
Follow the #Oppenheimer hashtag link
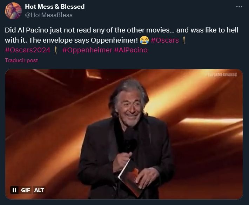[x=87, y=50]
